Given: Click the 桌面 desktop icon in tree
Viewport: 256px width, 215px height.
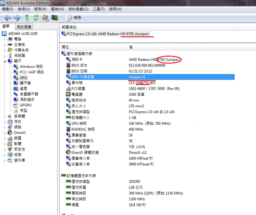Looking at the screenshot, I should [x=16, y=88].
